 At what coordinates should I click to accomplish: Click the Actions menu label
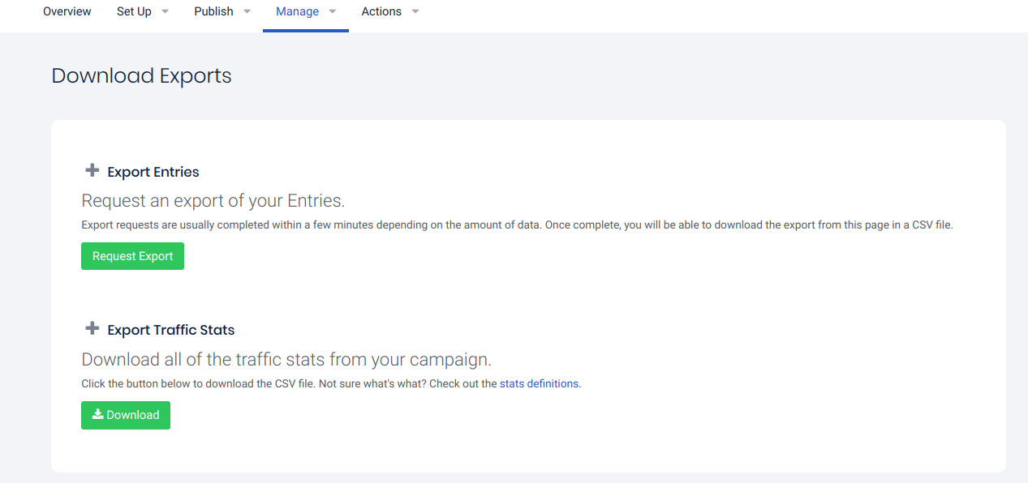[x=381, y=11]
